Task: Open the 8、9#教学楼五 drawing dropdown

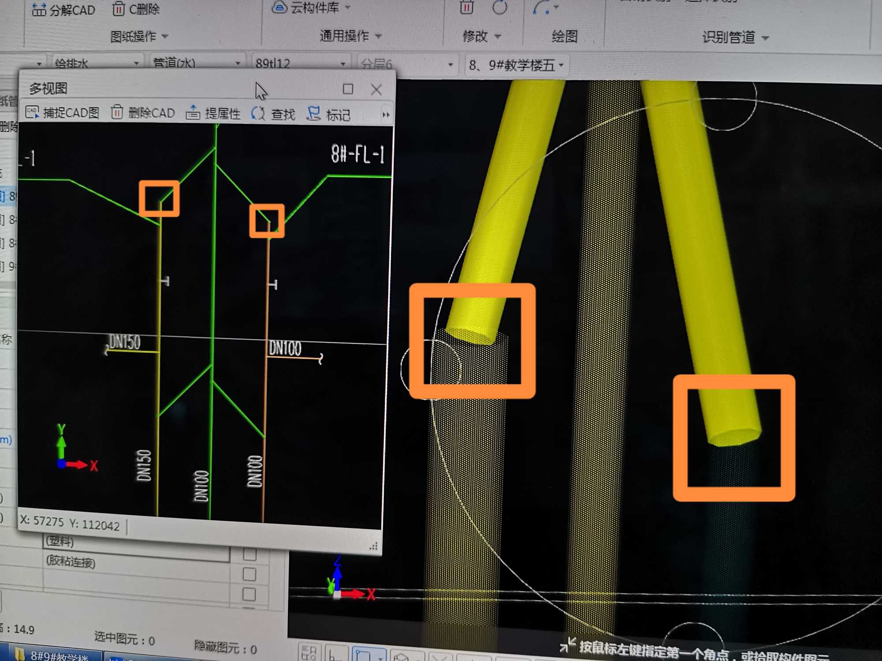Action: tap(516, 65)
